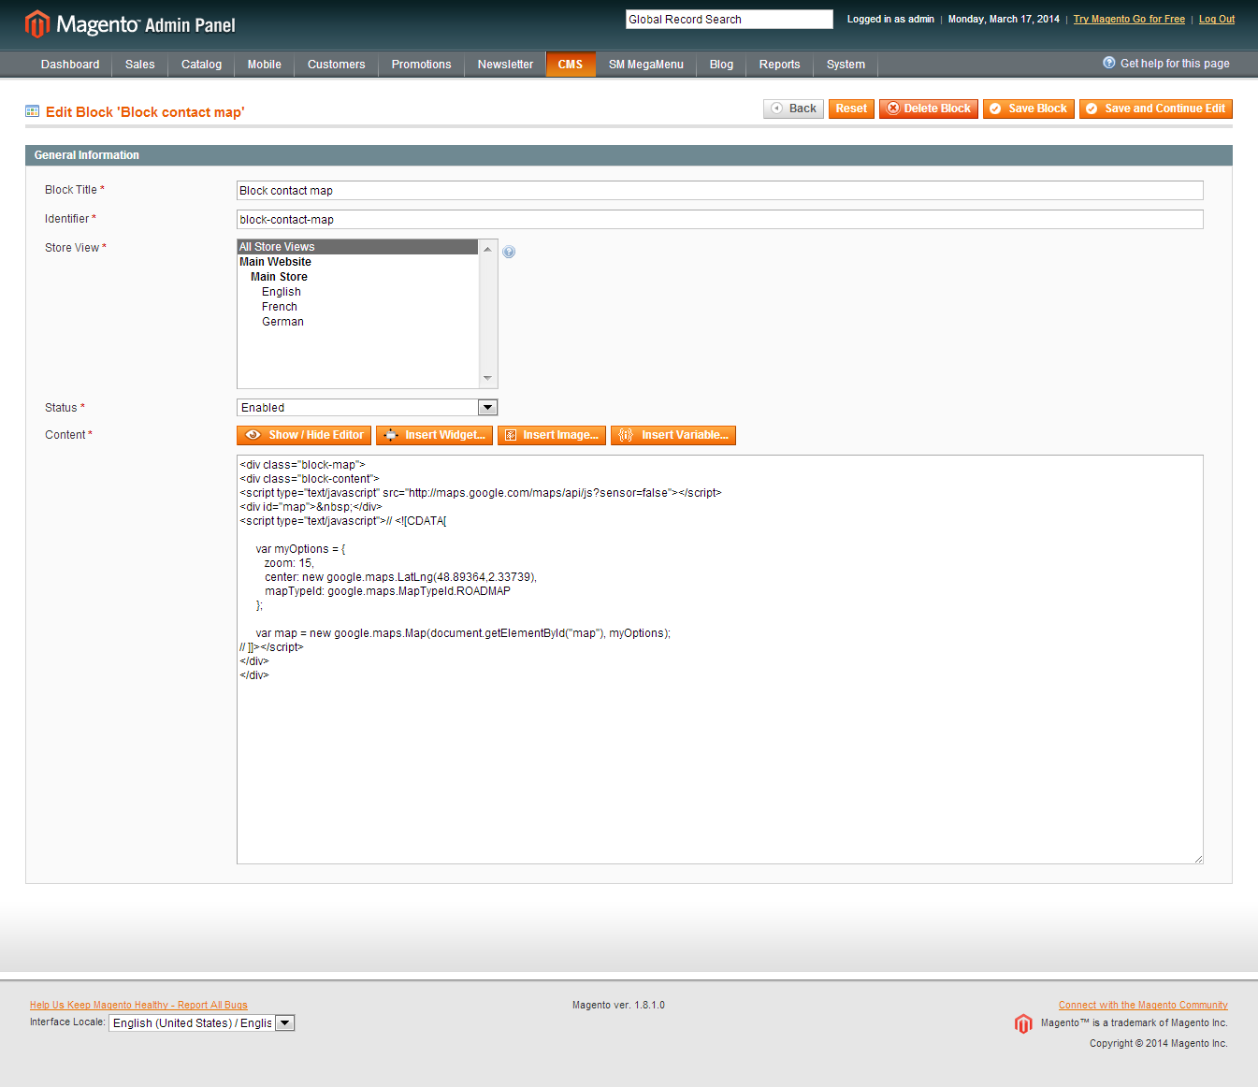This screenshot has height=1087, width=1258.
Task: Click the Report All Bugs link
Action: pos(138,1005)
